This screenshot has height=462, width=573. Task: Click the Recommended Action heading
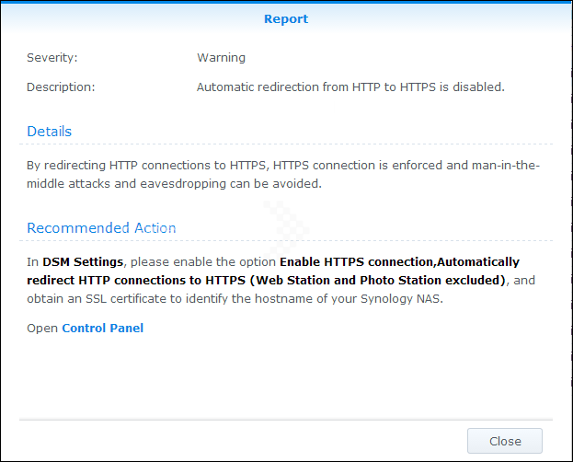pyautogui.click(x=101, y=228)
